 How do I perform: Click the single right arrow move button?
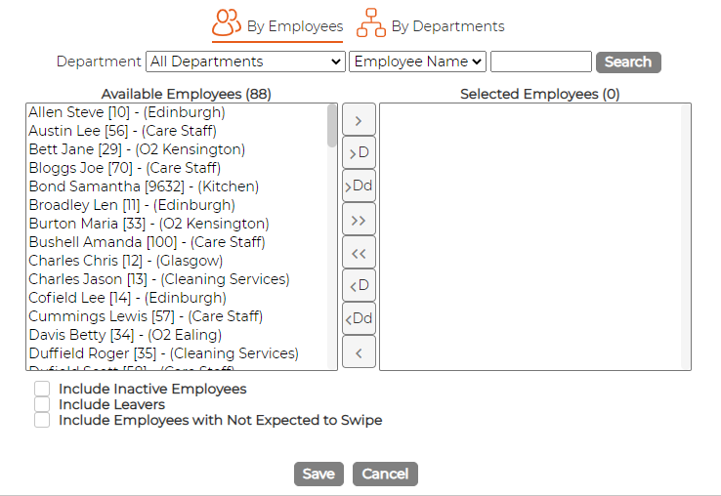359,120
